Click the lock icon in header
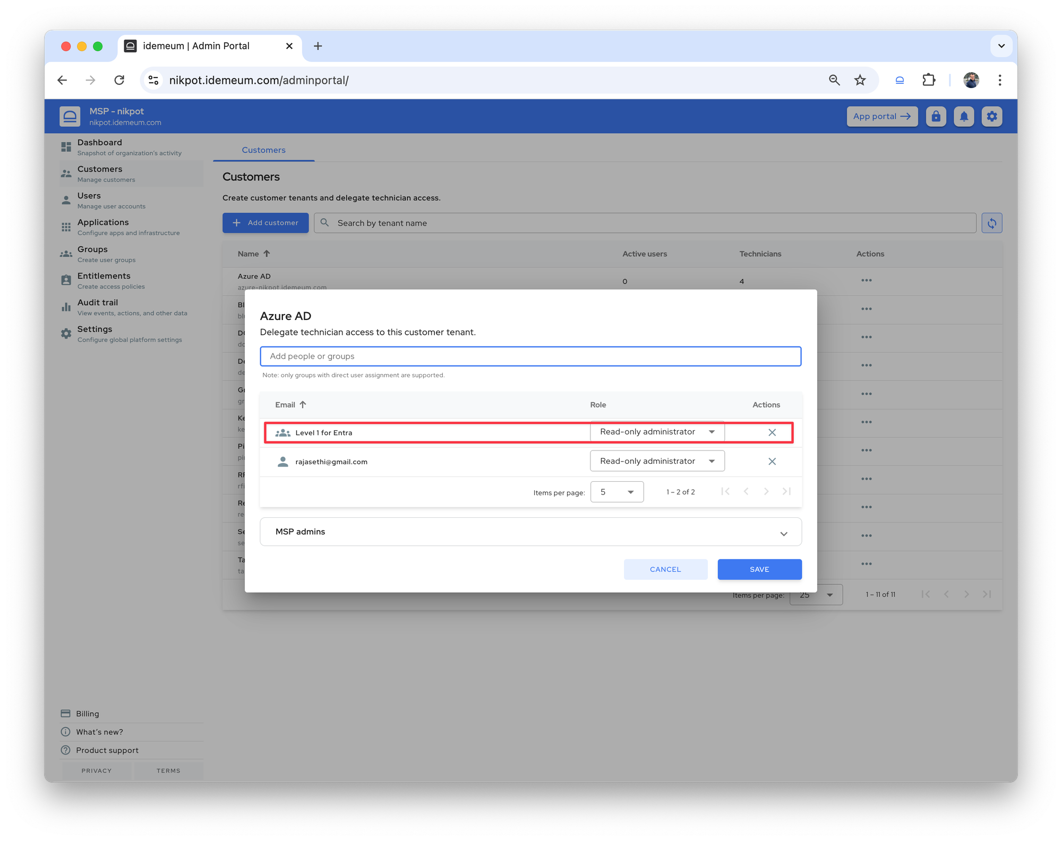This screenshot has width=1062, height=841. point(936,116)
